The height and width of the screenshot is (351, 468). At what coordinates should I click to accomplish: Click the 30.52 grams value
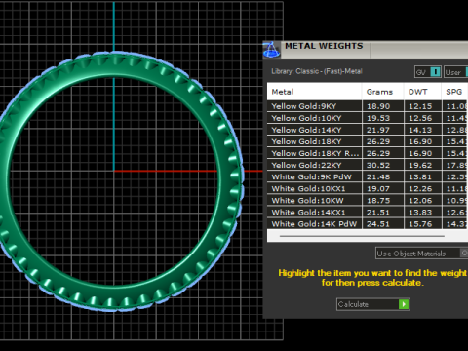click(378, 165)
